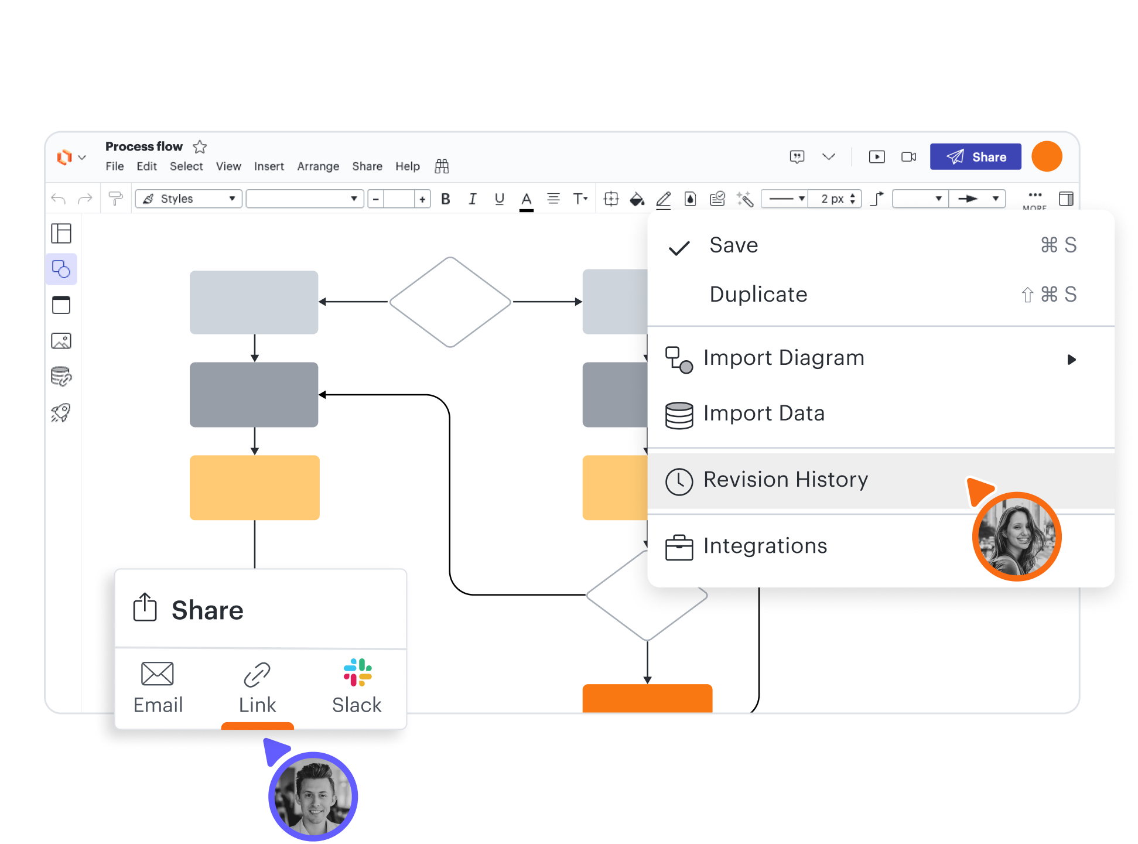Toggle italic text formatting

coord(472,199)
